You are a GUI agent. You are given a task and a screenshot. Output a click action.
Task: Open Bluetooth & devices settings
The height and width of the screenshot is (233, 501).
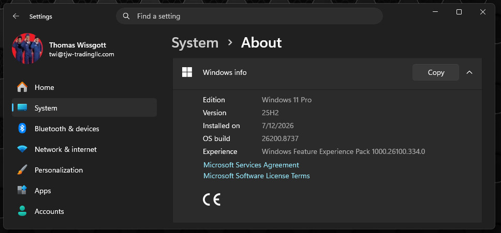click(84, 129)
